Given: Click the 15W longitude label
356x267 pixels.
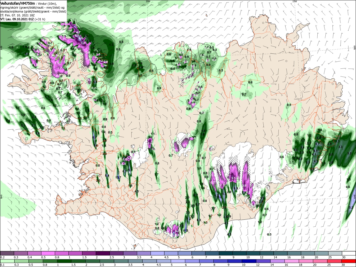Looking at the screenshot, I should [x=295, y=1].
